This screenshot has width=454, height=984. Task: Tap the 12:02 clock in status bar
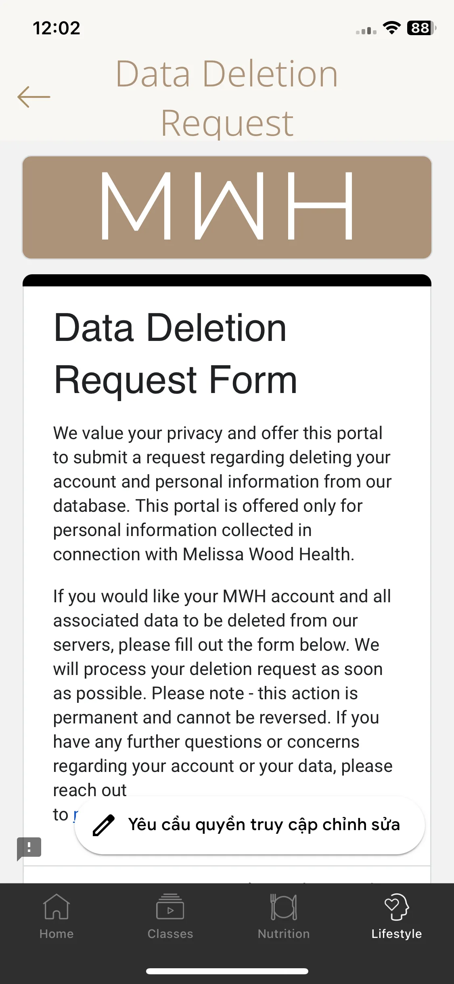pyautogui.click(x=56, y=28)
